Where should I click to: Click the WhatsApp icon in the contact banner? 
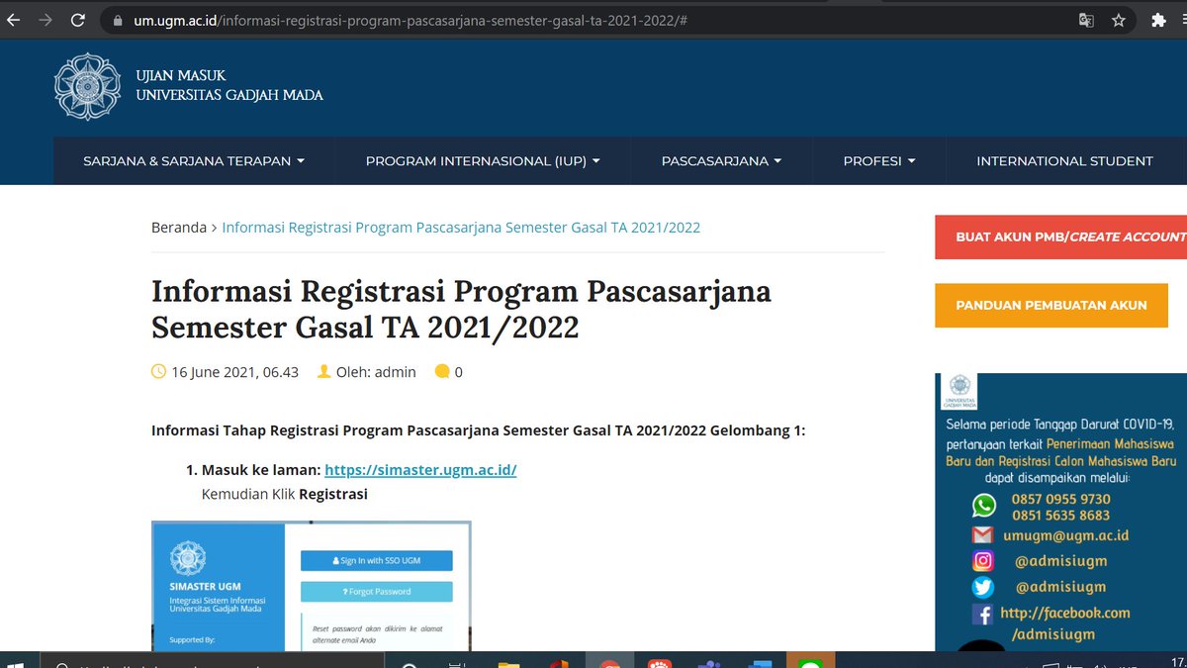(x=983, y=506)
